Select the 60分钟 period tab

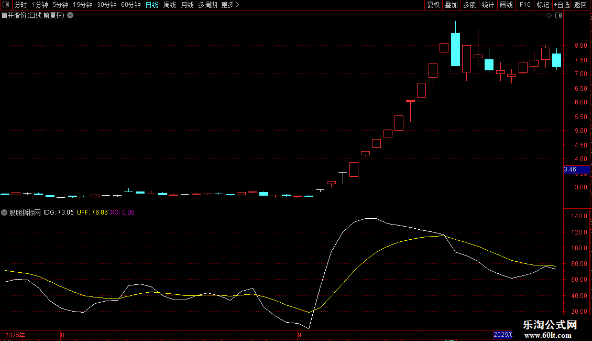click(x=131, y=5)
